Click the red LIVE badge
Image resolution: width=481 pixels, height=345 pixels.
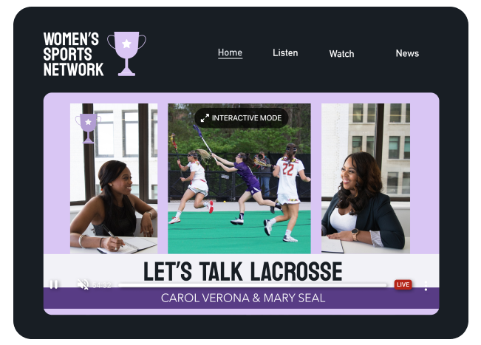403,284
